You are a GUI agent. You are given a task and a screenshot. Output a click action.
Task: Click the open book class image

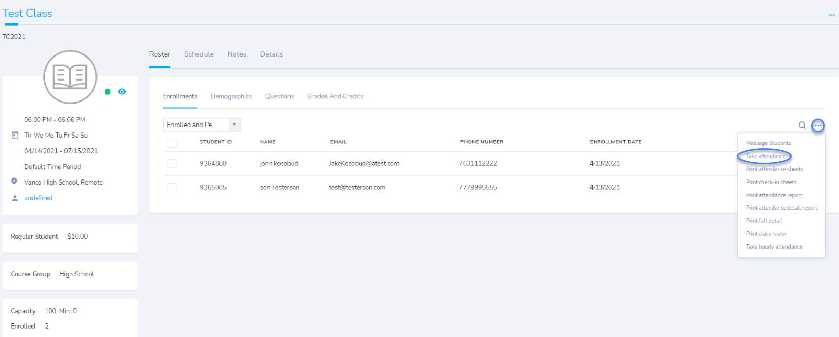pyautogui.click(x=70, y=77)
